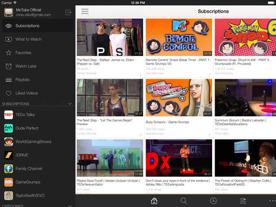276x207 pixels.
Task: Play the Pokemon Snap video thumbnail
Action: [x=246, y=37]
